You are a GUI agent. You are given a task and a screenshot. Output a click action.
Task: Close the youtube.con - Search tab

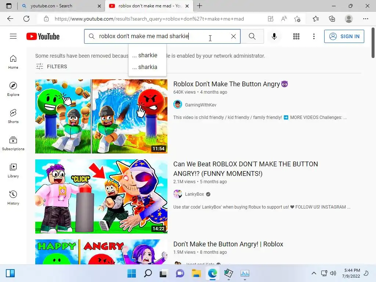(99, 6)
